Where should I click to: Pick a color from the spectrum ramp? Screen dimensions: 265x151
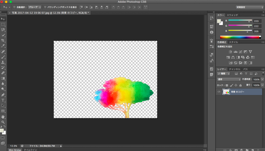coord(240,37)
